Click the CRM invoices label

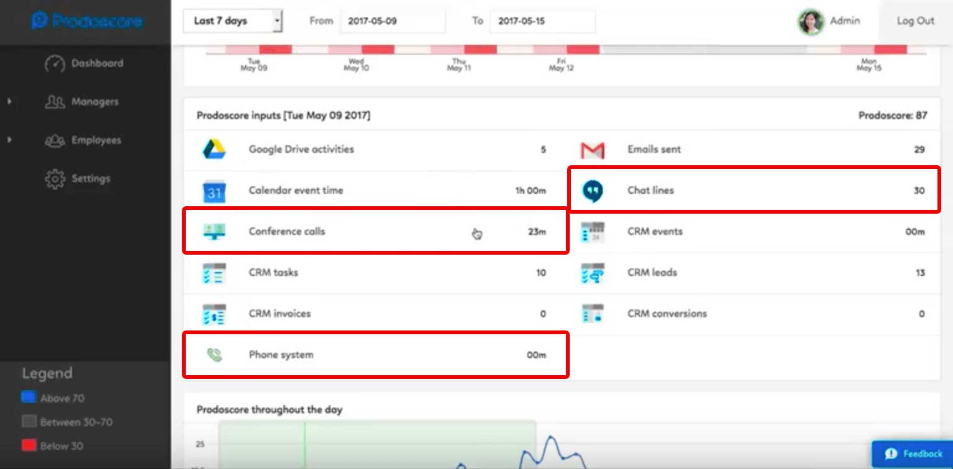click(279, 314)
